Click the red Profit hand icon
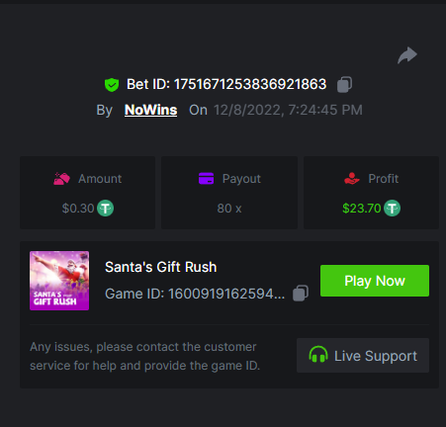 (352, 179)
